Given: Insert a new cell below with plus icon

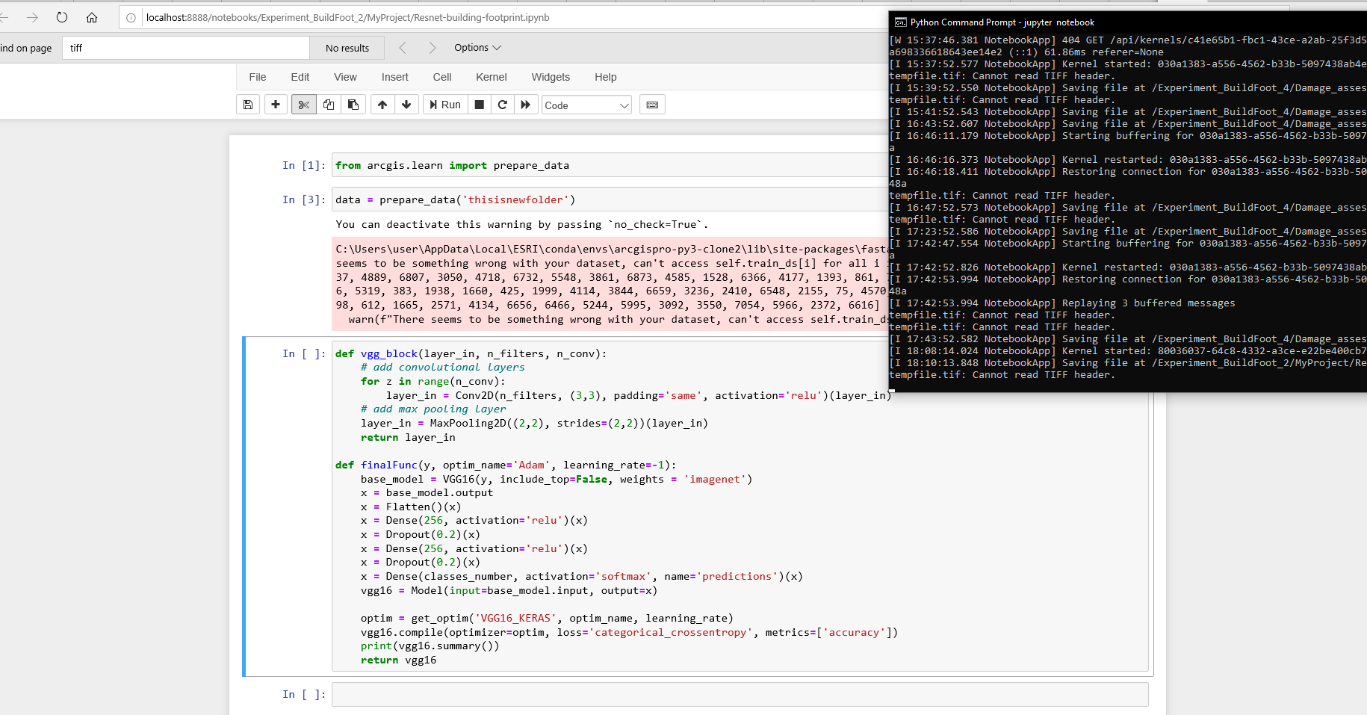Looking at the screenshot, I should coord(276,105).
